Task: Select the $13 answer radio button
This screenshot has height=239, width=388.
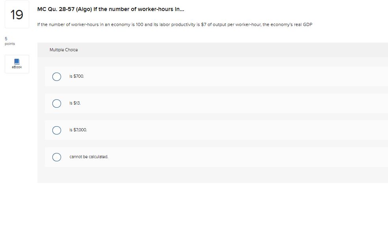Action: coord(57,103)
